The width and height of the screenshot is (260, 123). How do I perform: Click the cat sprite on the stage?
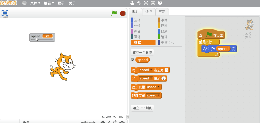pyautogui.click(x=63, y=66)
